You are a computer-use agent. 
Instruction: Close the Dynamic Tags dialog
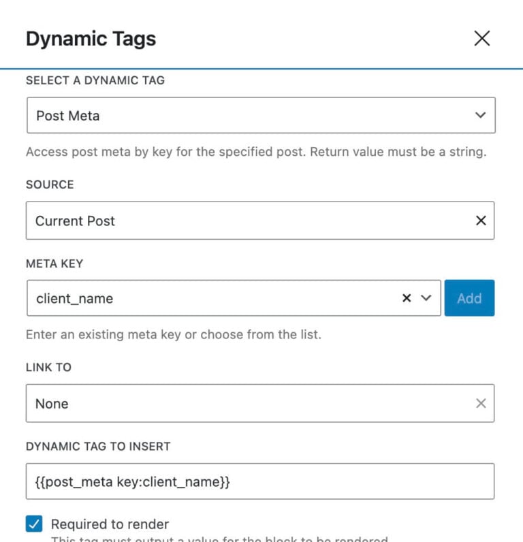tap(482, 38)
